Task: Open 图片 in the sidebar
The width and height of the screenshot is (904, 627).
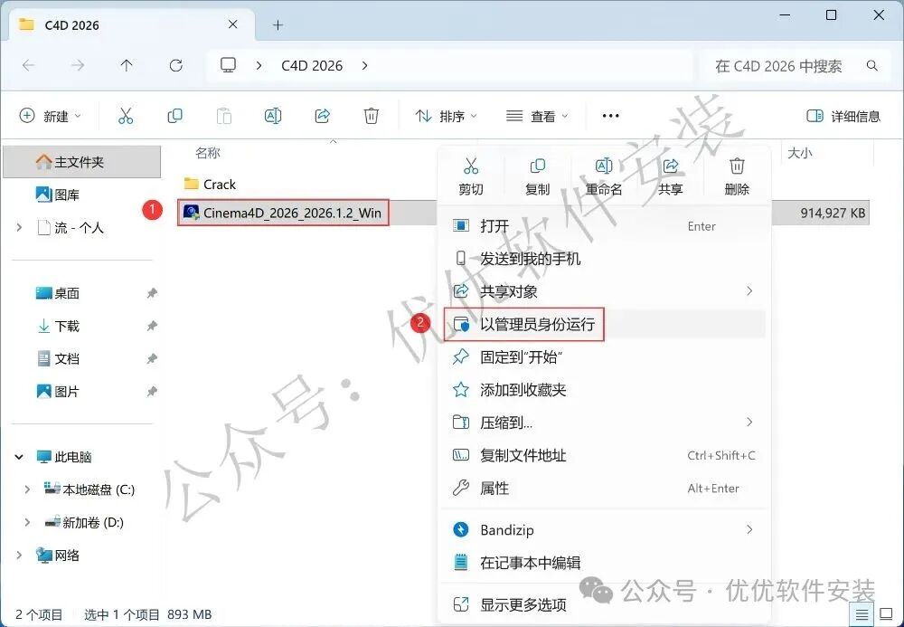Action: [x=58, y=392]
